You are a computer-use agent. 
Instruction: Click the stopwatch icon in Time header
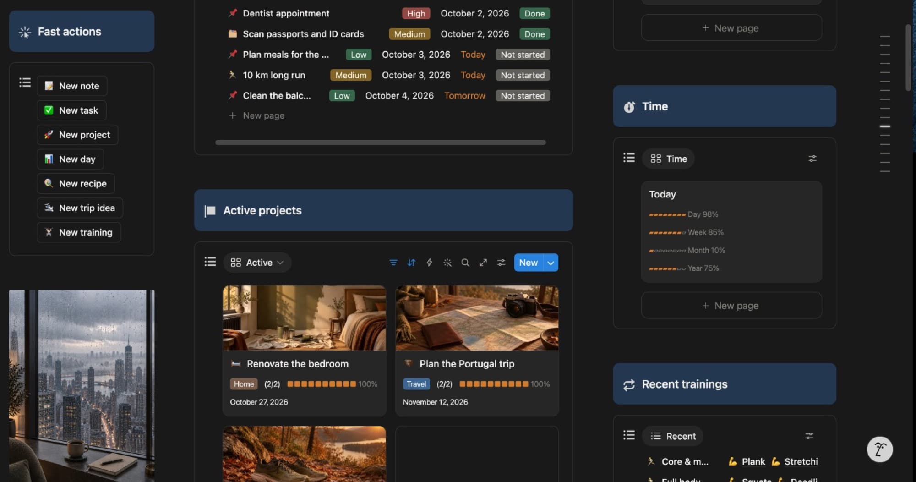pyautogui.click(x=629, y=107)
